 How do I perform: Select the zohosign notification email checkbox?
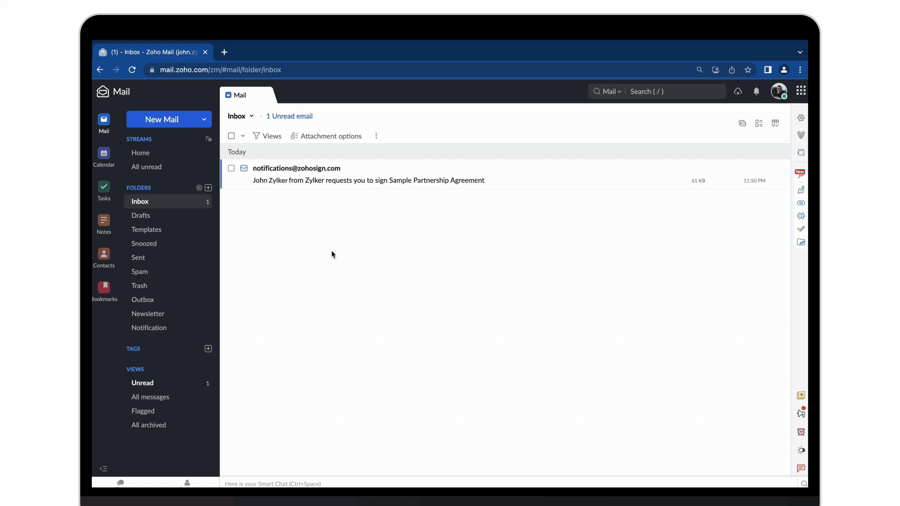pyautogui.click(x=231, y=168)
